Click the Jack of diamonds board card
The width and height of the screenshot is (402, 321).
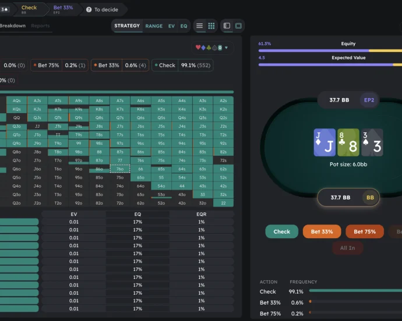[325, 142]
